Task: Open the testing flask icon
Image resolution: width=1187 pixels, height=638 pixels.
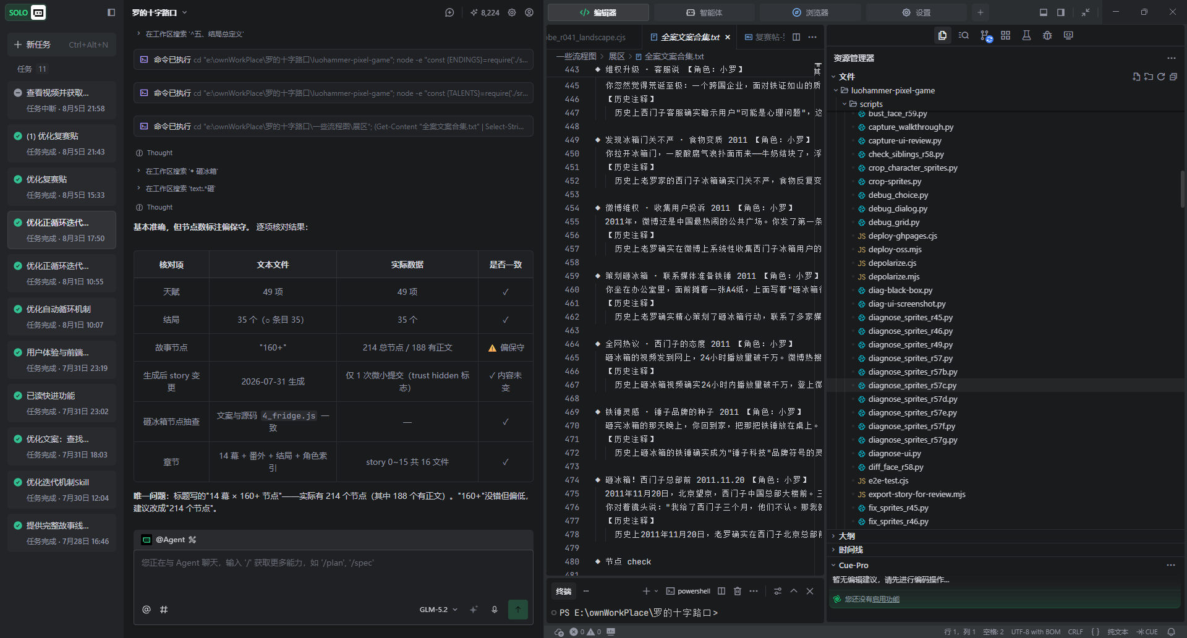Action: [x=1026, y=36]
